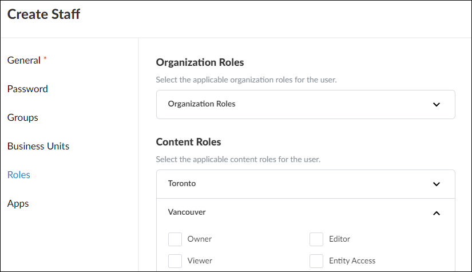Screen dimensions: 472x272
Task: Check the Viewer role checkbox
Action: click(175, 261)
